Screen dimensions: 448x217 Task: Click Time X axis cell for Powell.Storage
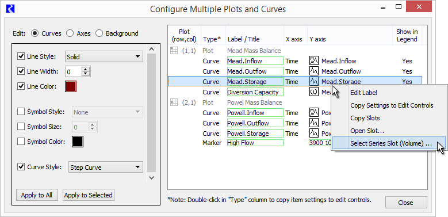292,134
